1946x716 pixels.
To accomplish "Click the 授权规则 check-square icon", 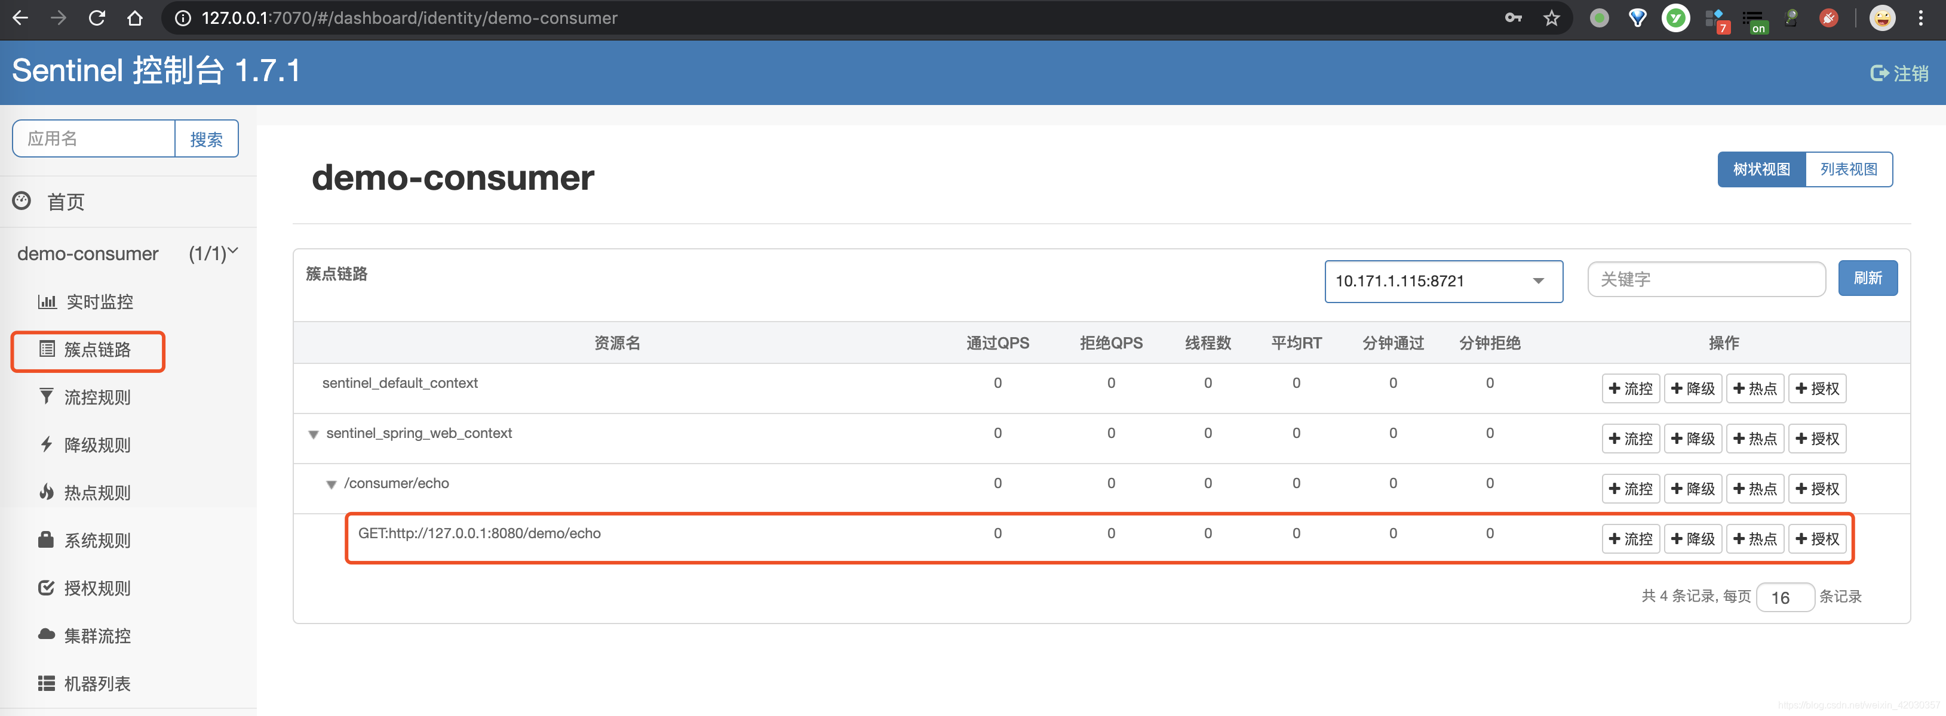I will tap(47, 588).
